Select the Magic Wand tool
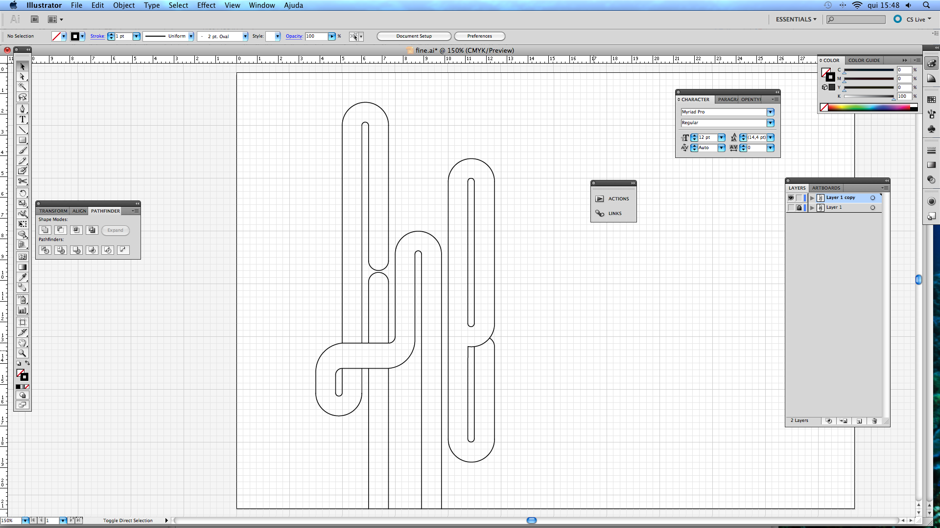The image size is (940, 528). coord(23,87)
